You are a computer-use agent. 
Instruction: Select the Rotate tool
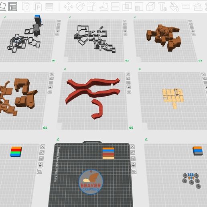pos(80,6)
